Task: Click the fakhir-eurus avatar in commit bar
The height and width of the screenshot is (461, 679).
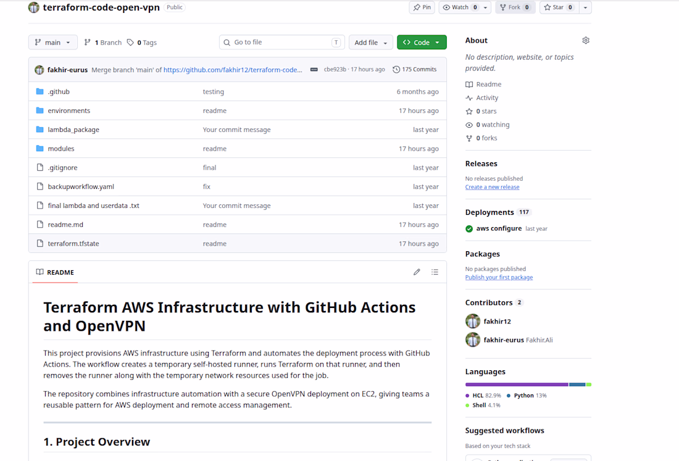Action: [40, 70]
